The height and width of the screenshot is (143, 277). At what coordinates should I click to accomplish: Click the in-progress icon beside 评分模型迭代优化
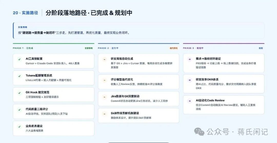point(104,80)
